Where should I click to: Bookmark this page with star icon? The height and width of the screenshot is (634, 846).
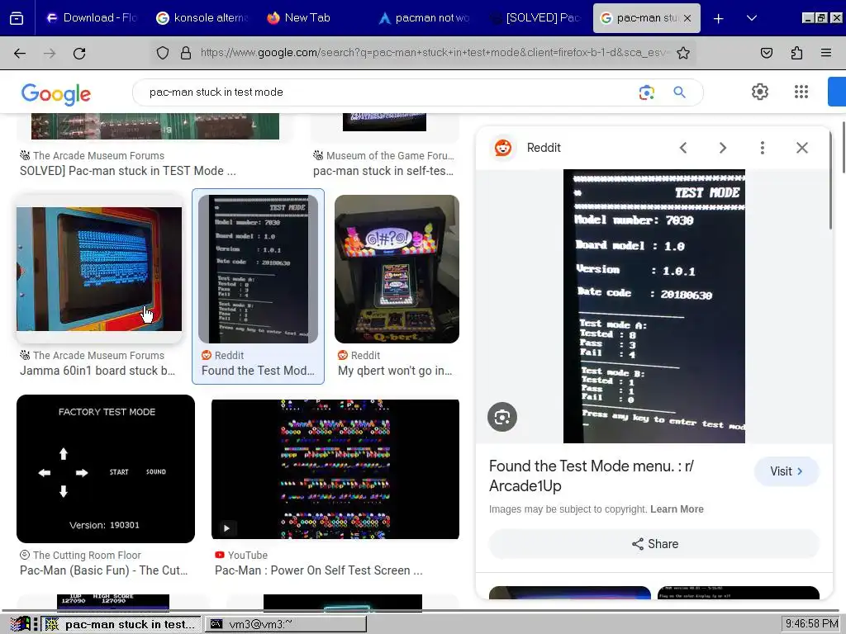683,53
